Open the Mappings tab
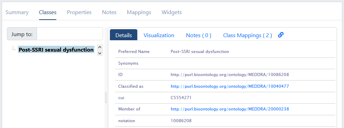 pyautogui.click(x=139, y=12)
